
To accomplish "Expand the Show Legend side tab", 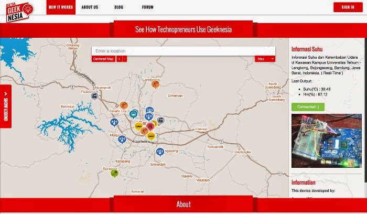I will click(x=6, y=106).
